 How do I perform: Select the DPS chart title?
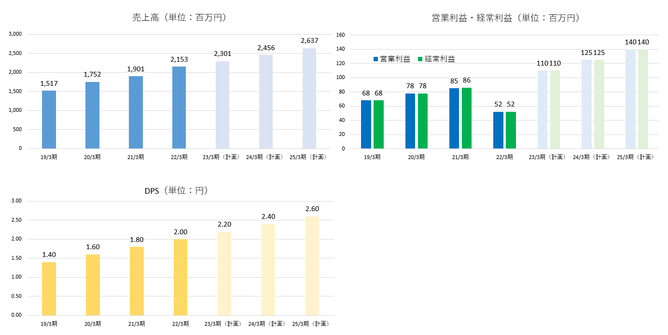(x=176, y=191)
